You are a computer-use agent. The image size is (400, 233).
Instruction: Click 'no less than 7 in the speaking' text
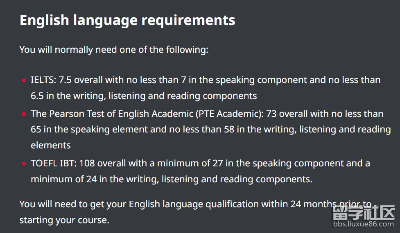[190, 80]
